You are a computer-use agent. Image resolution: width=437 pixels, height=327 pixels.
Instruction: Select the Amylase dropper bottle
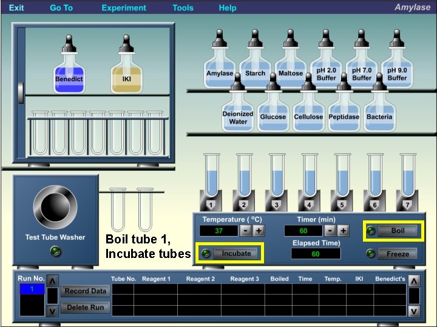(220, 59)
